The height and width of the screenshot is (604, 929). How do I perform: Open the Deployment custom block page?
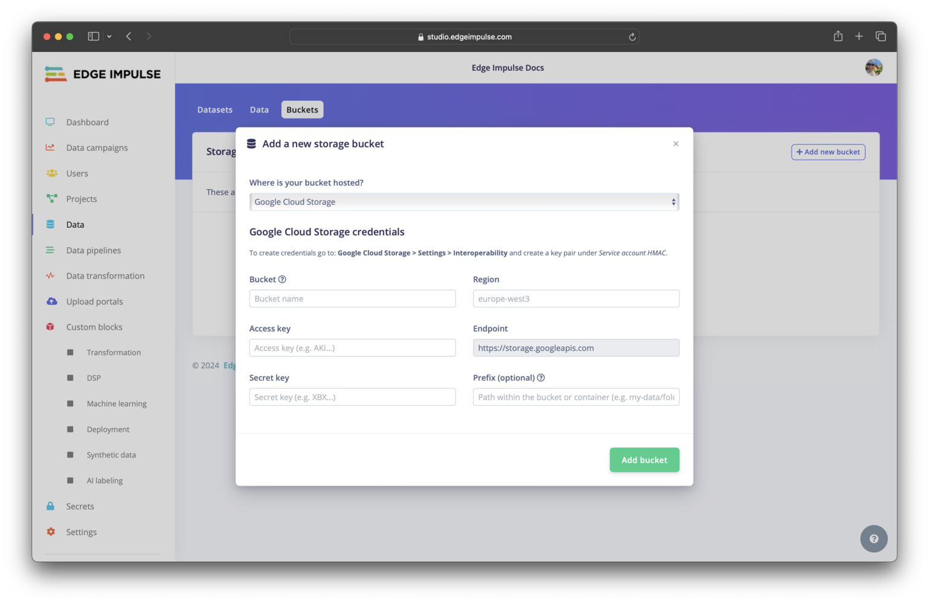108,429
